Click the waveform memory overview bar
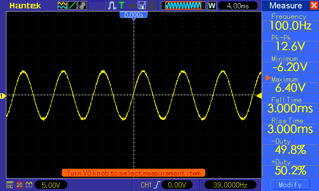Image resolution: width=319 pixels, height=191 pixels. point(183,6)
